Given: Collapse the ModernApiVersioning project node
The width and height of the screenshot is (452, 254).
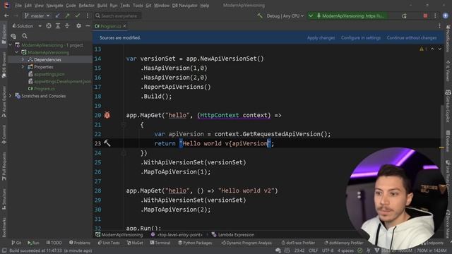Looking at the screenshot, I should pyautogui.click(x=17, y=52).
